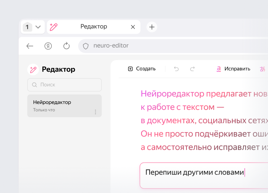
Task: Click the translate icon in toolbar
Action: pyautogui.click(x=262, y=69)
